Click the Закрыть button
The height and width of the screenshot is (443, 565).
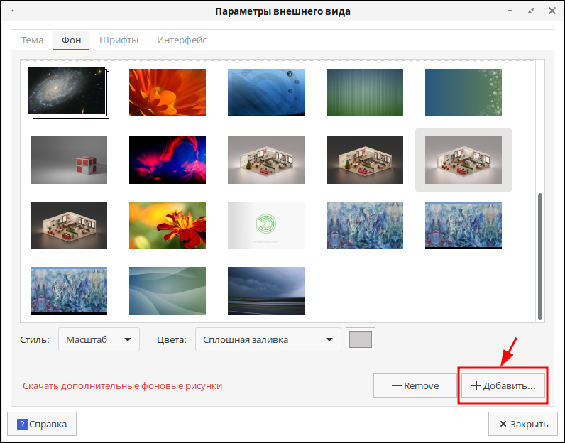point(522,424)
